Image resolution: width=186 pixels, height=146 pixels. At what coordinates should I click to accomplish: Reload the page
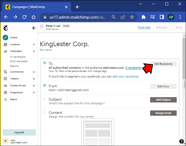tap(24, 17)
